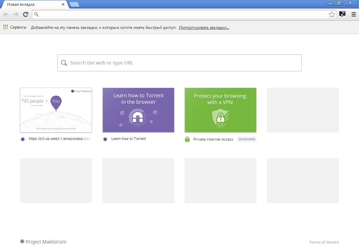The width and height of the screenshot is (359, 250).
Task: Minimize the browser window
Action: (330, 3)
